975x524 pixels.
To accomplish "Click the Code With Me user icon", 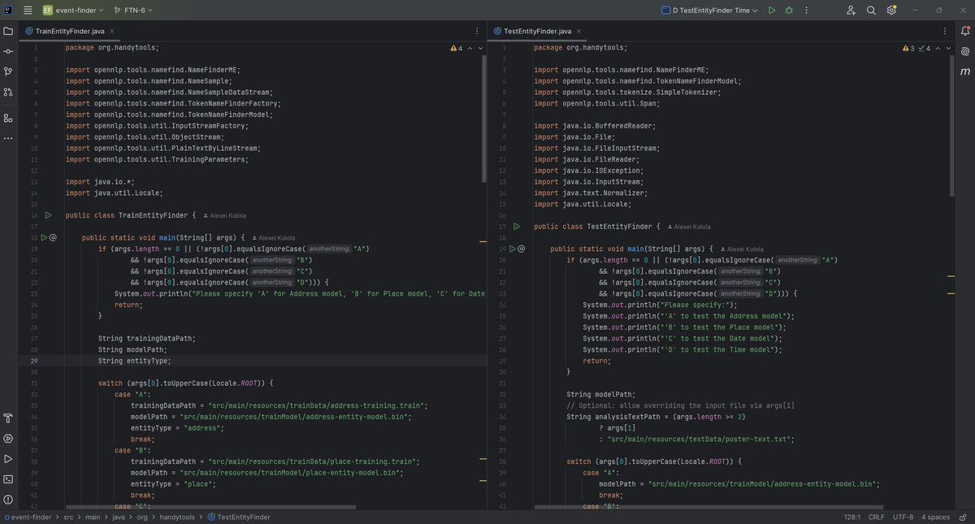I will pos(851,10).
